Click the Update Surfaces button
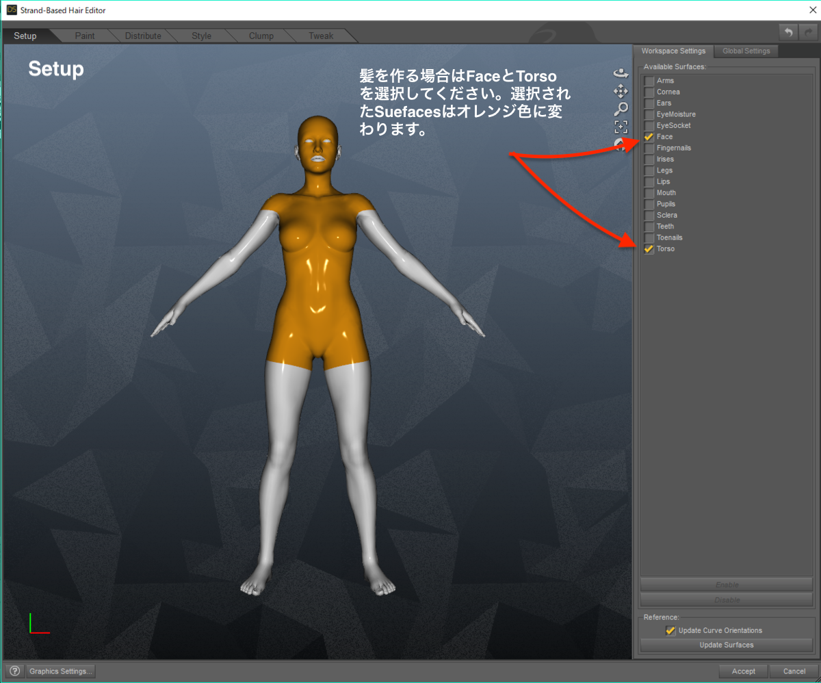 (x=726, y=645)
